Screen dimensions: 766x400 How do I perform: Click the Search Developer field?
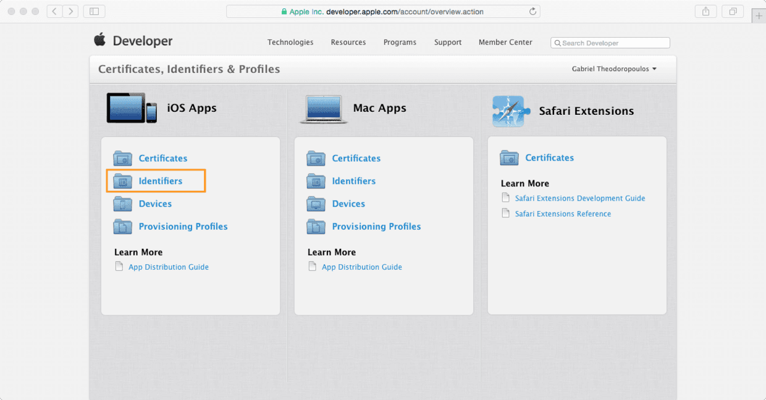coord(610,43)
